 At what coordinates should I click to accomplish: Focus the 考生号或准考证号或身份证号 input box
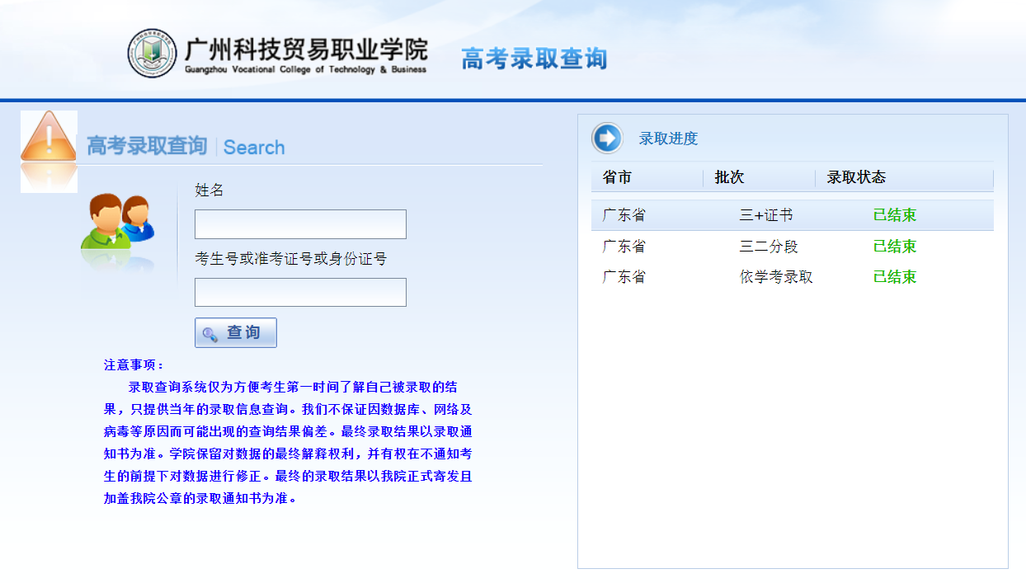pyautogui.click(x=300, y=293)
